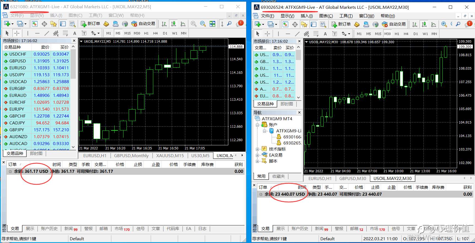Expand 技术指标 node in Navigator tree

[x=257, y=149]
